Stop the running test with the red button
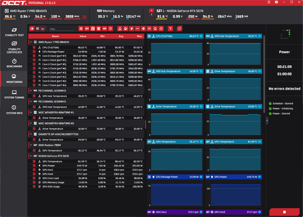Screen dimensions: 303x217 284,212
